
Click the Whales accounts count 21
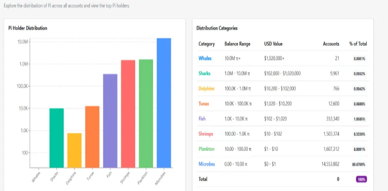tap(337, 59)
